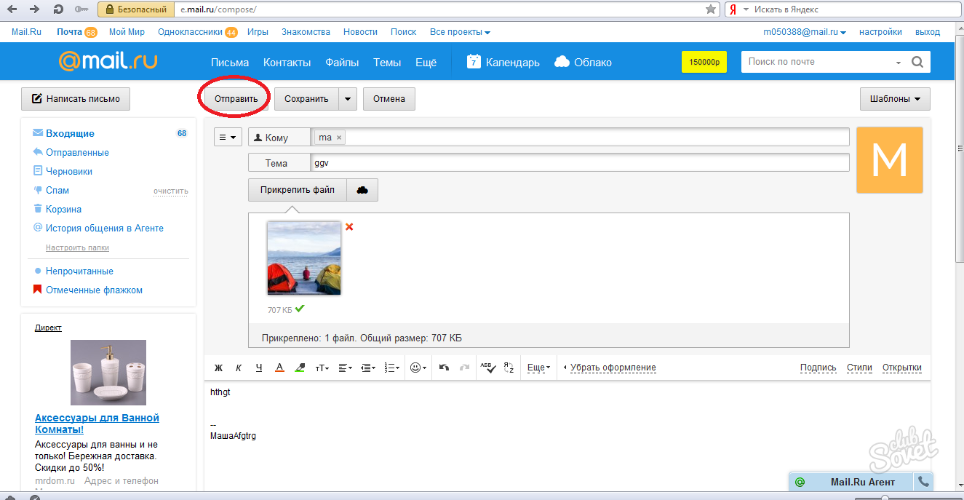This screenshot has height=500, width=964.
Task: Click into the Тема subject field
Action: tap(579, 163)
